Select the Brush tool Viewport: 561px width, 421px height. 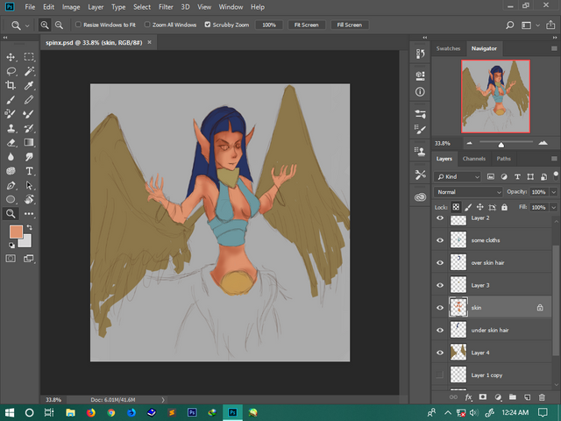click(x=11, y=100)
